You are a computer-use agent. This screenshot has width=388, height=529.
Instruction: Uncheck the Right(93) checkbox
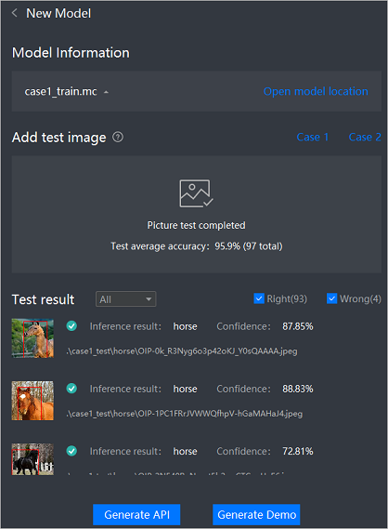coord(259,298)
